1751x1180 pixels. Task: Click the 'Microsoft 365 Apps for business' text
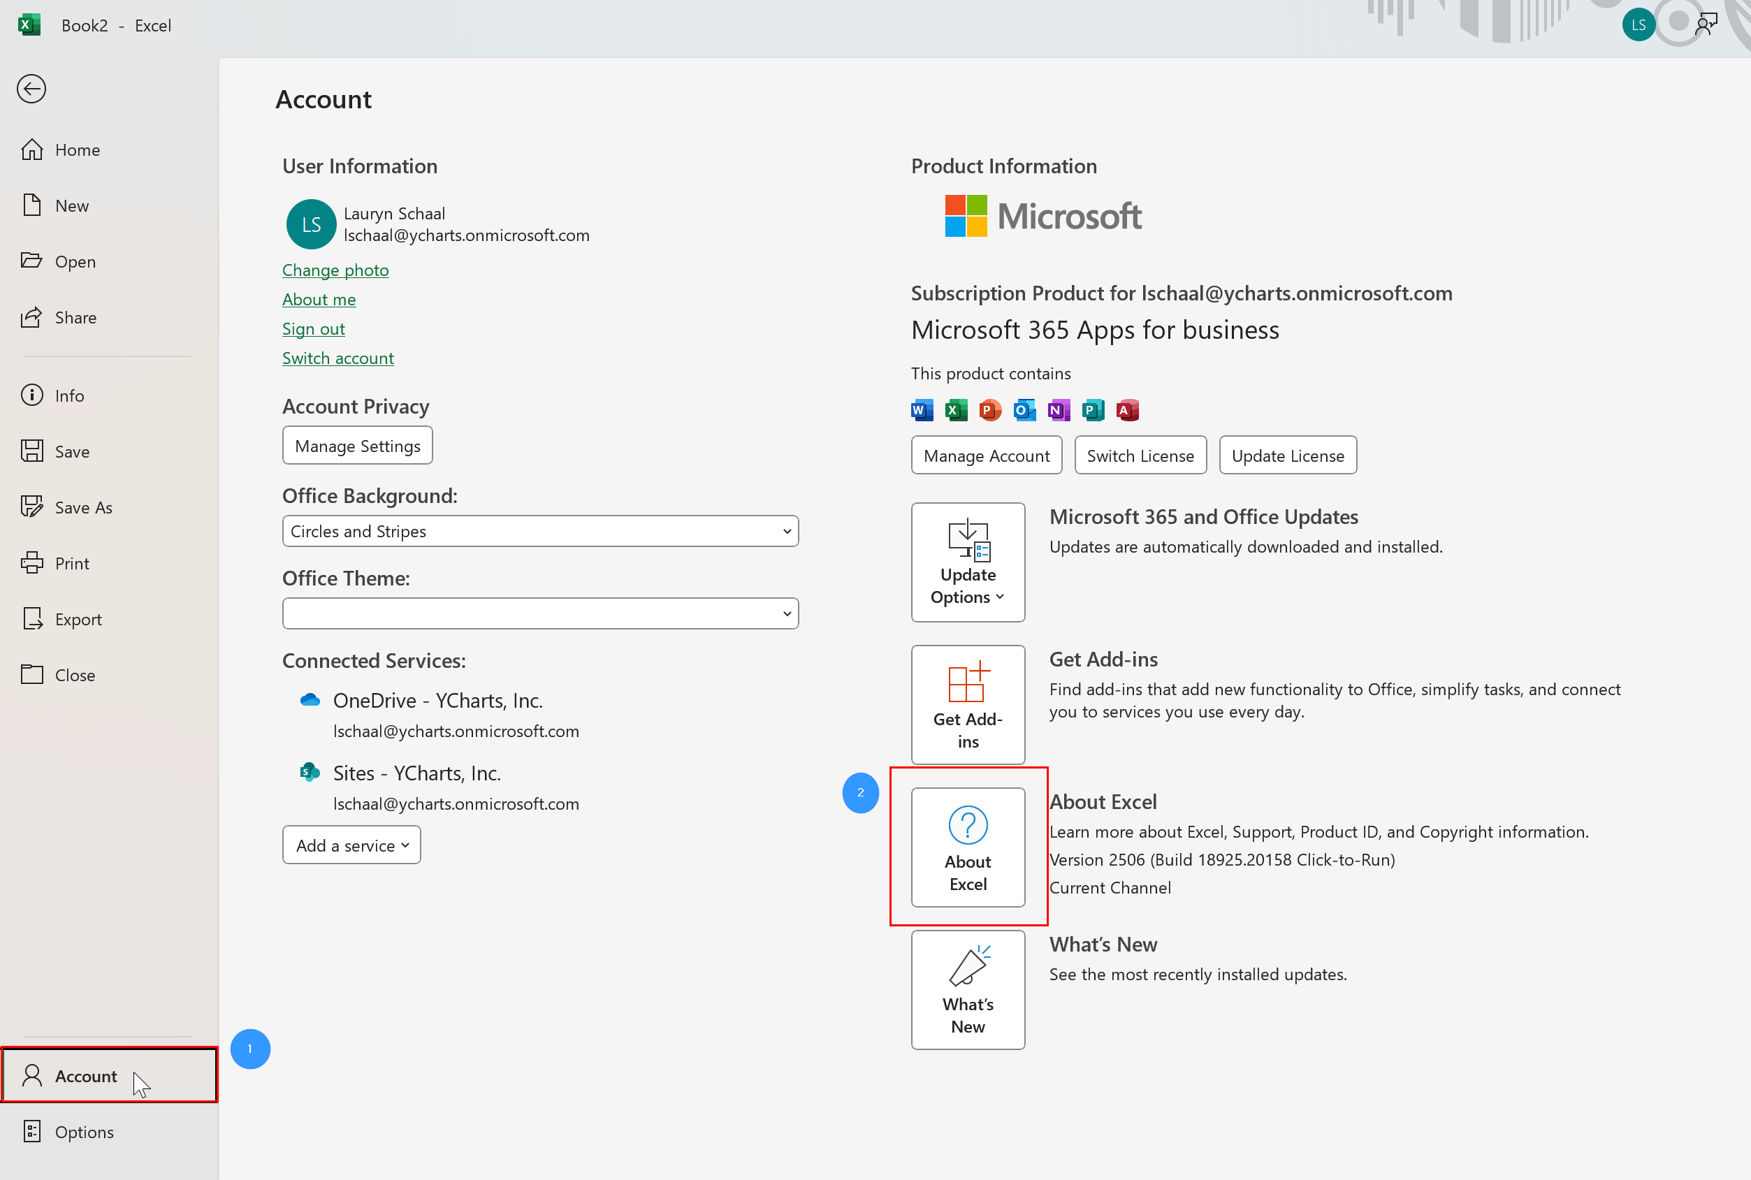(x=1095, y=330)
